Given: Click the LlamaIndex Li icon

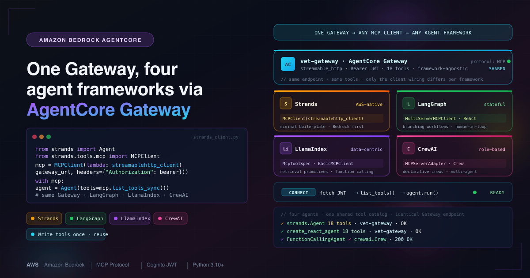Looking at the screenshot, I should pyautogui.click(x=286, y=149).
